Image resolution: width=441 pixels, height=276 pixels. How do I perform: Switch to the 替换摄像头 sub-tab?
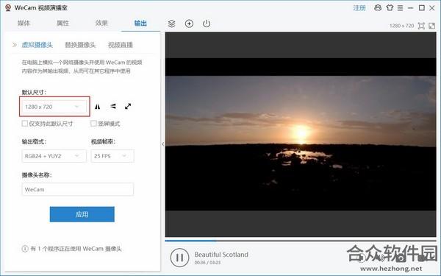coord(80,45)
